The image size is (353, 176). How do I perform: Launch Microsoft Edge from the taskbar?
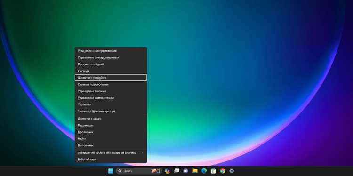(x=204, y=171)
